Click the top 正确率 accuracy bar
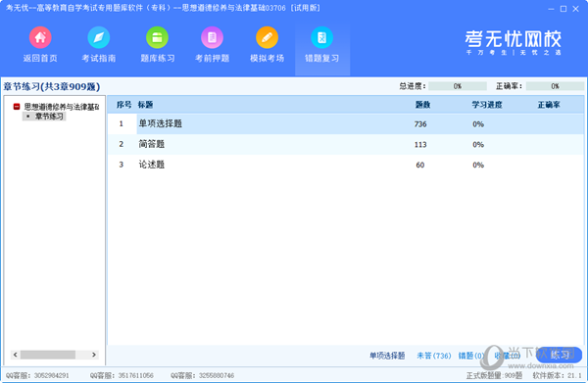Screen dimensions: 588x383 pyautogui.click(x=555, y=86)
